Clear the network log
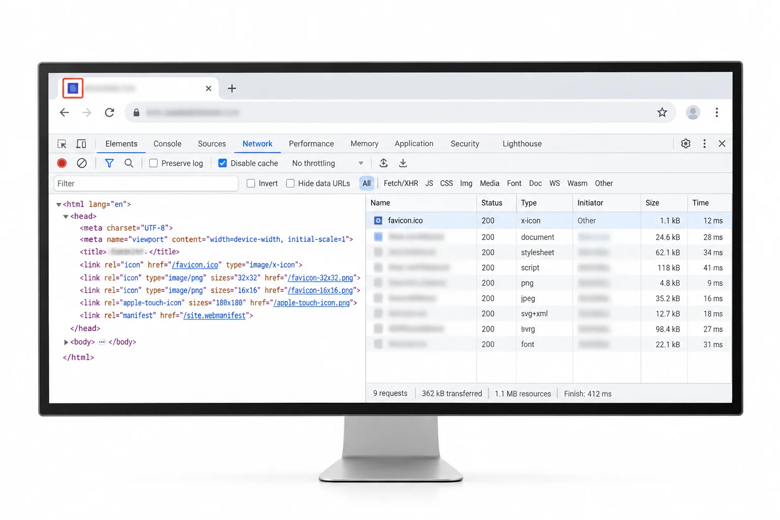This screenshot has height=520, width=780. (82, 163)
